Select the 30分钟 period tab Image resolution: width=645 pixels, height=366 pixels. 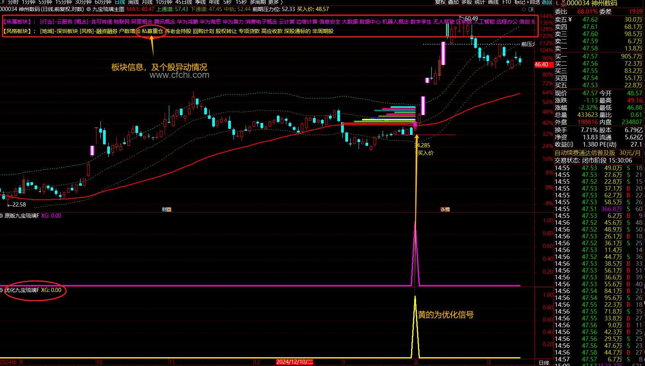tap(83, 2)
